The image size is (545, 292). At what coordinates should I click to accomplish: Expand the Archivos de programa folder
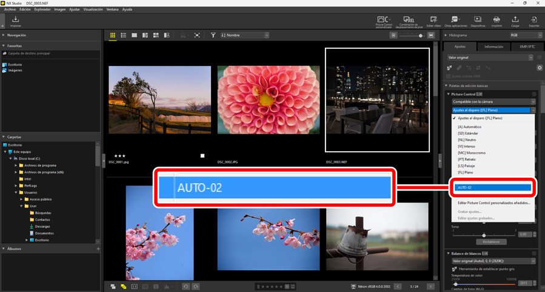pos(16,165)
